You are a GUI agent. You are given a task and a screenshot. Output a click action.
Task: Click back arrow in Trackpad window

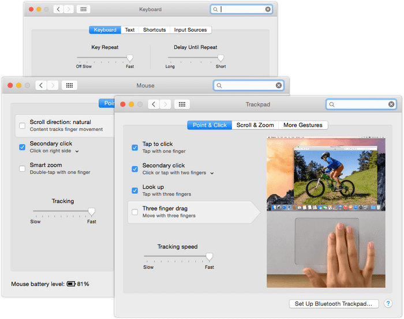pos(153,104)
